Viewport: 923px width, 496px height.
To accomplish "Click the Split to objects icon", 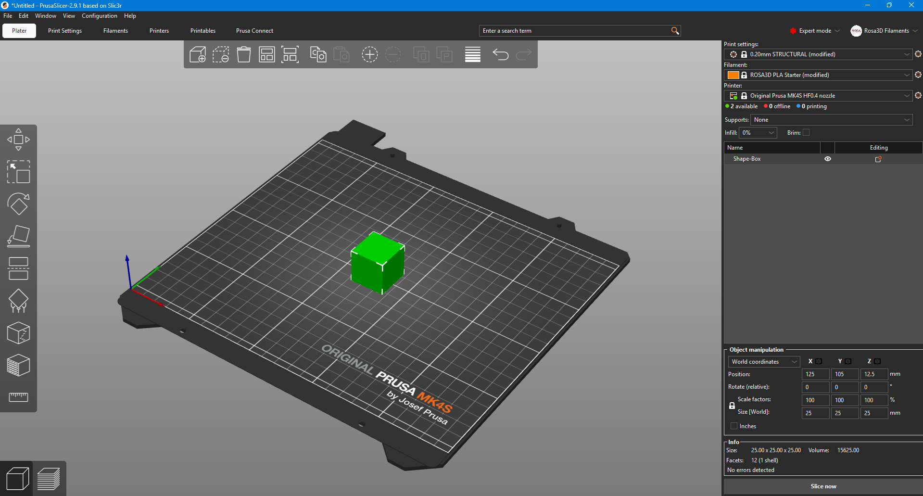I will (421, 54).
